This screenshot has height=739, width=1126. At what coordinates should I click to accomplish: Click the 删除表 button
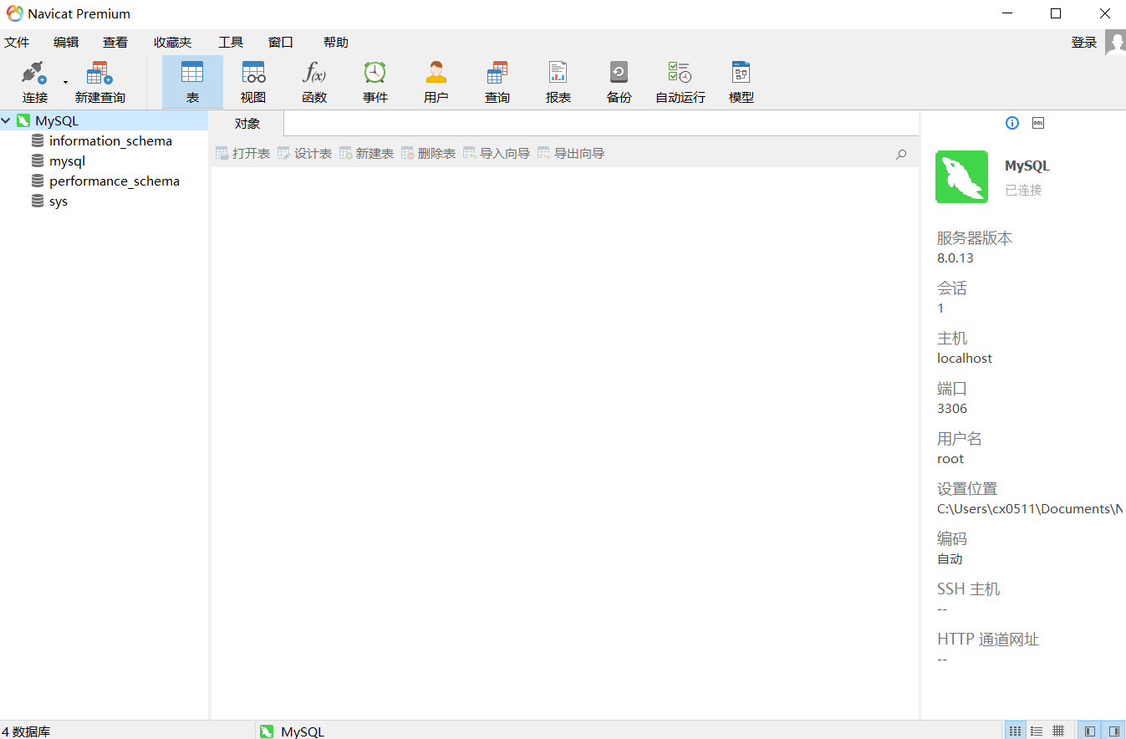tap(429, 153)
